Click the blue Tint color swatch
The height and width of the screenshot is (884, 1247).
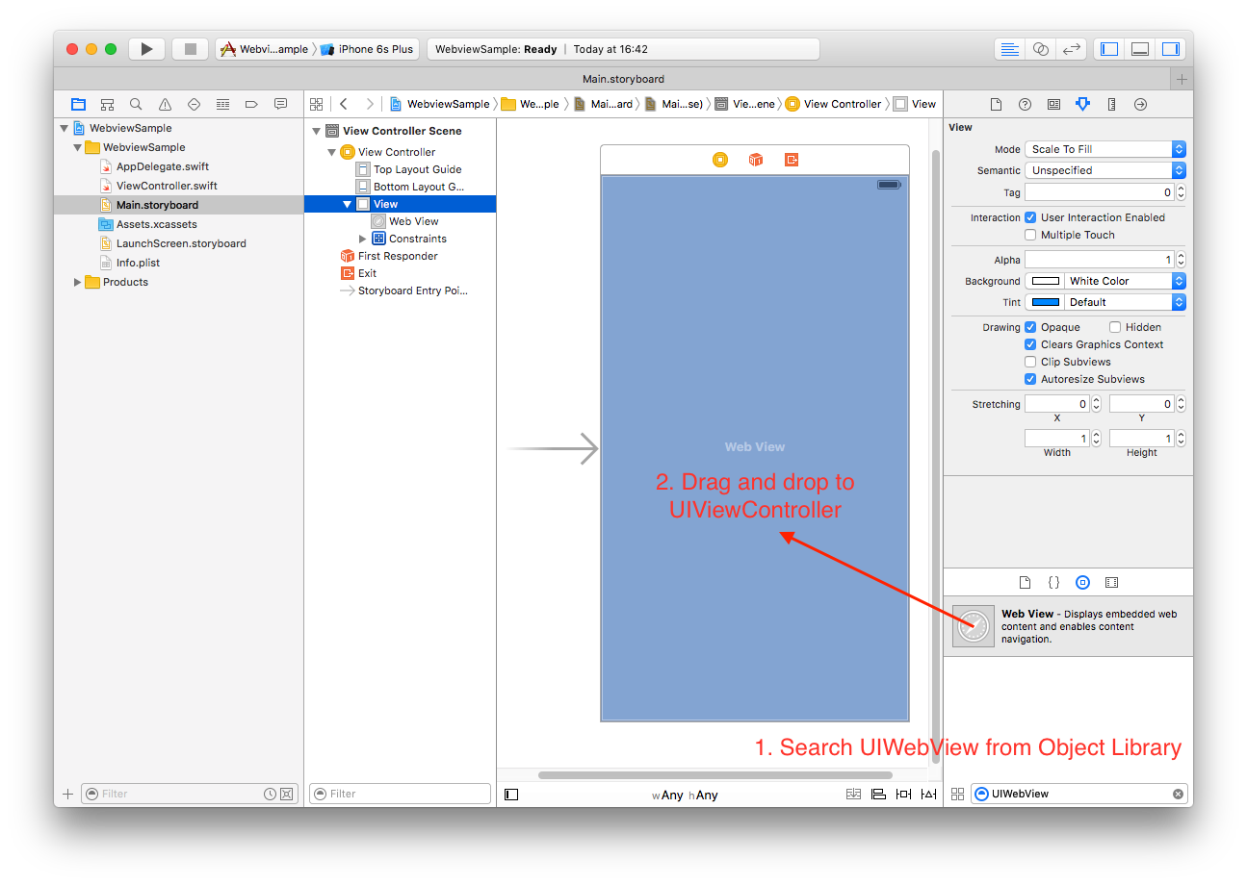point(1045,302)
